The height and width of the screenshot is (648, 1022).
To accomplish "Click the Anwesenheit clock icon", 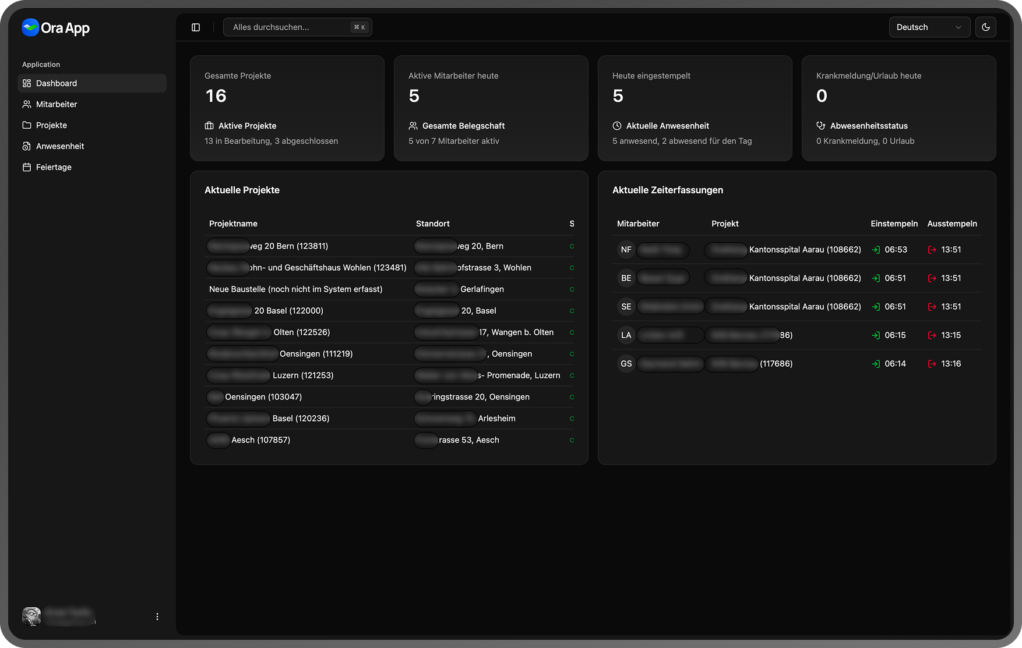I will [x=26, y=146].
